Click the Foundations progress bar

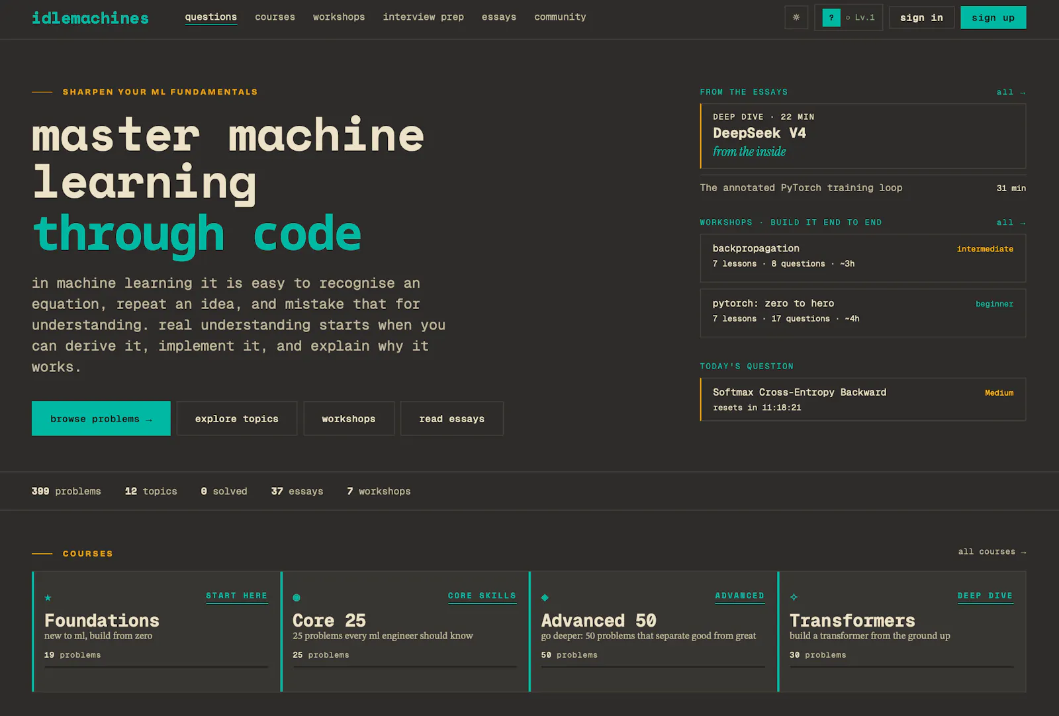click(156, 667)
